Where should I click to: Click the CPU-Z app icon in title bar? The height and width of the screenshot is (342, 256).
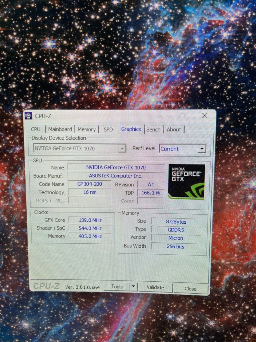[x=28, y=116]
